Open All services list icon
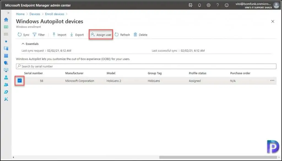The width and height of the screenshot is (282, 161). pos(6,34)
